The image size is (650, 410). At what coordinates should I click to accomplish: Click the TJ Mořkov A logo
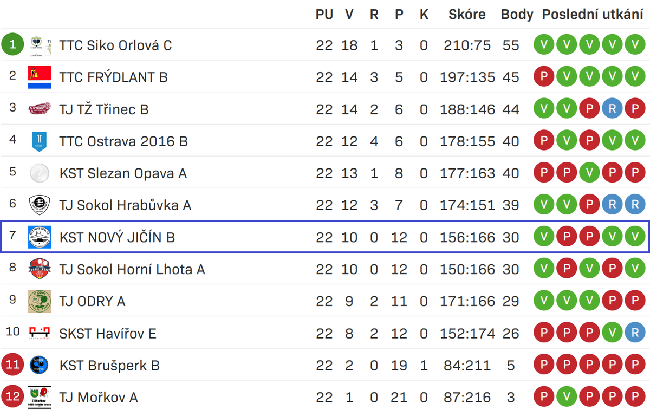point(40,397)
